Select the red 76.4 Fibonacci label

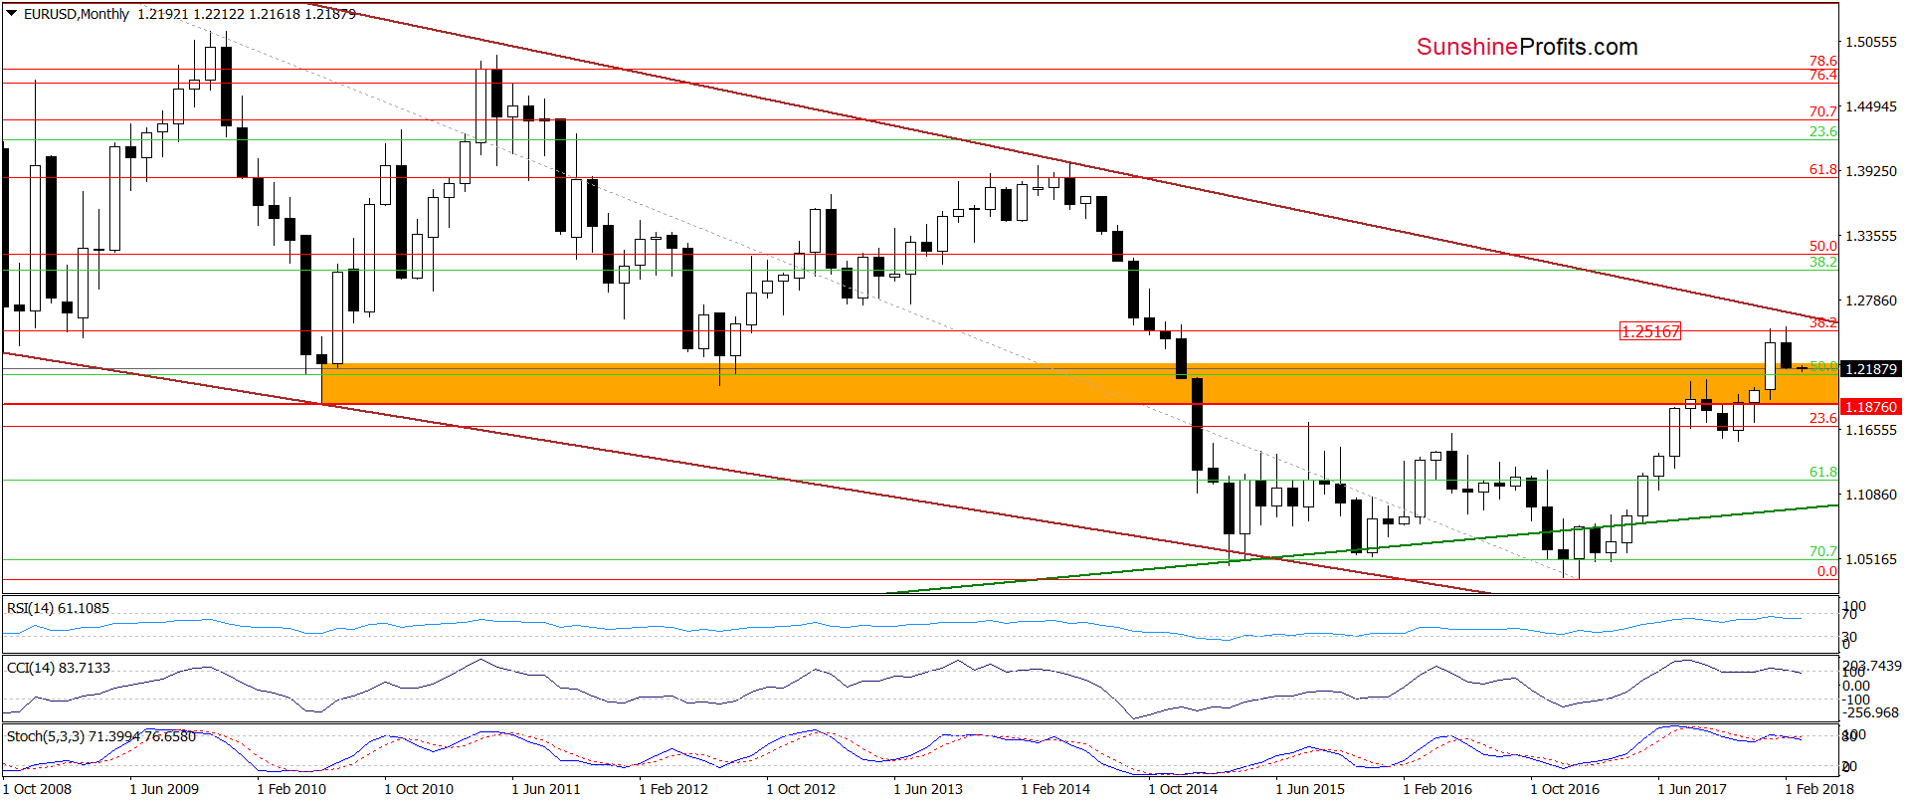coord(1822,76)
